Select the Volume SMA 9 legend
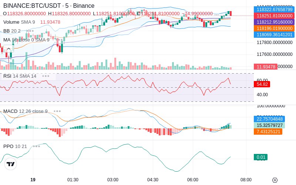 pyautogui.click(x=19, y=22)
